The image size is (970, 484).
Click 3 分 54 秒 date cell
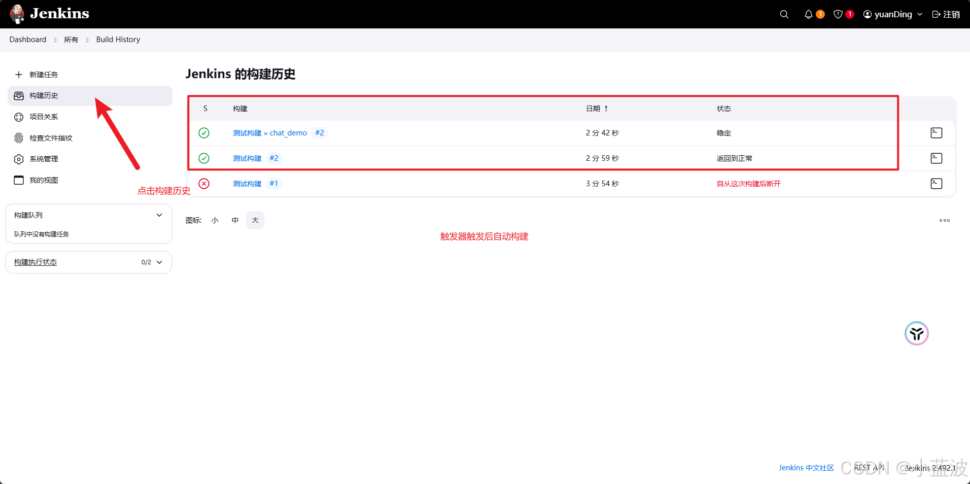point(602,184)
